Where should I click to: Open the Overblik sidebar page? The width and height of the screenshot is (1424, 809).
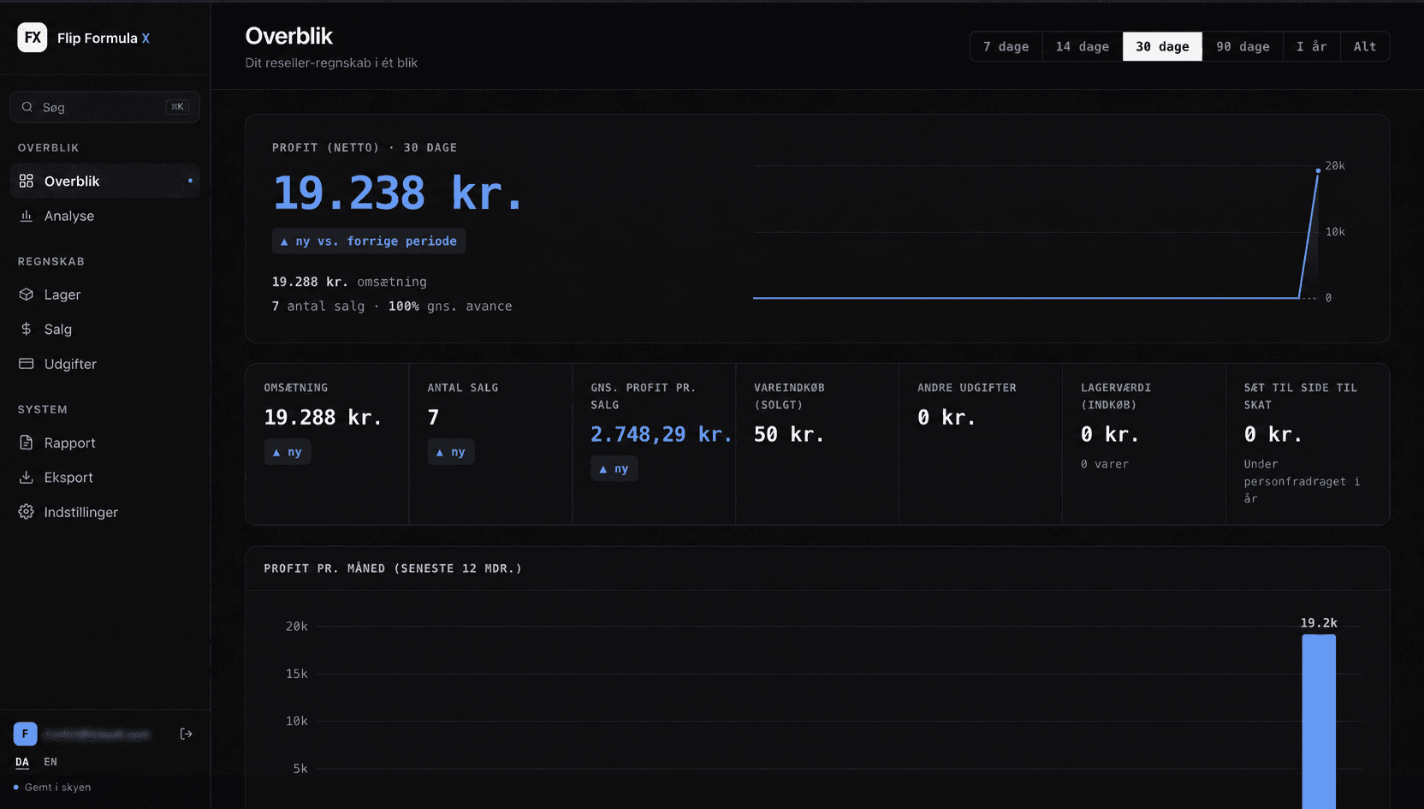[x=104, y=181]
